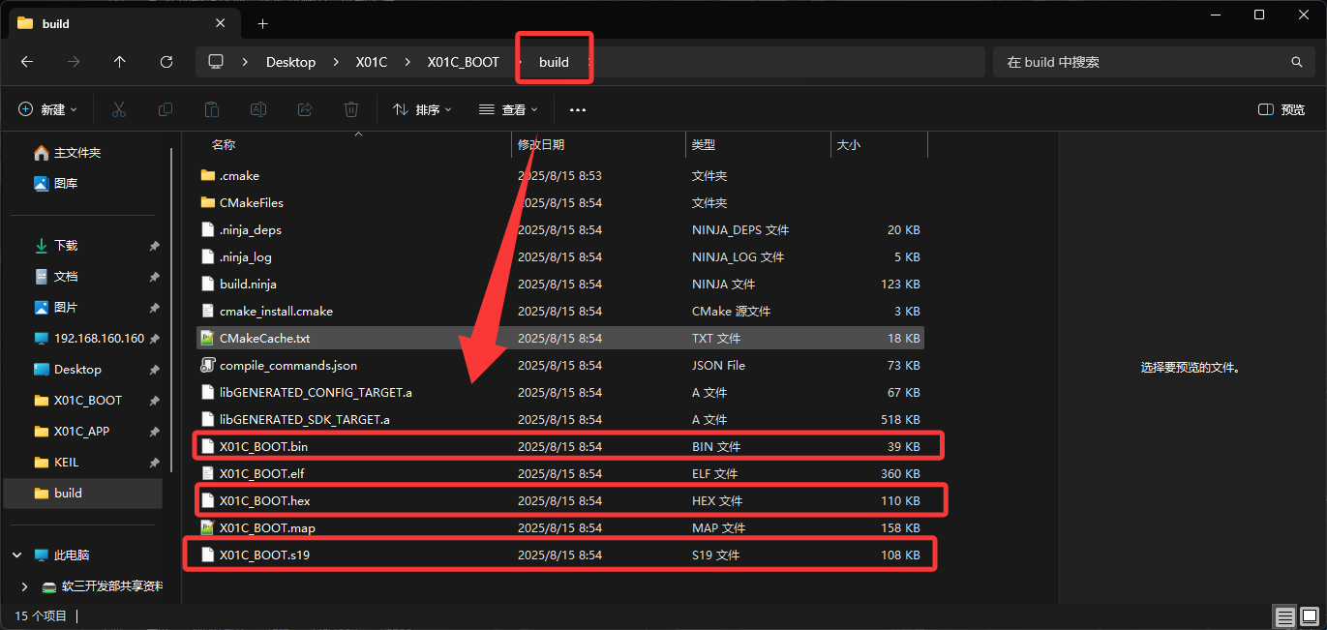Click the PC monitor icon in address bar
This screenshot has width=1327, height=630.
click(x=216, y=62)
